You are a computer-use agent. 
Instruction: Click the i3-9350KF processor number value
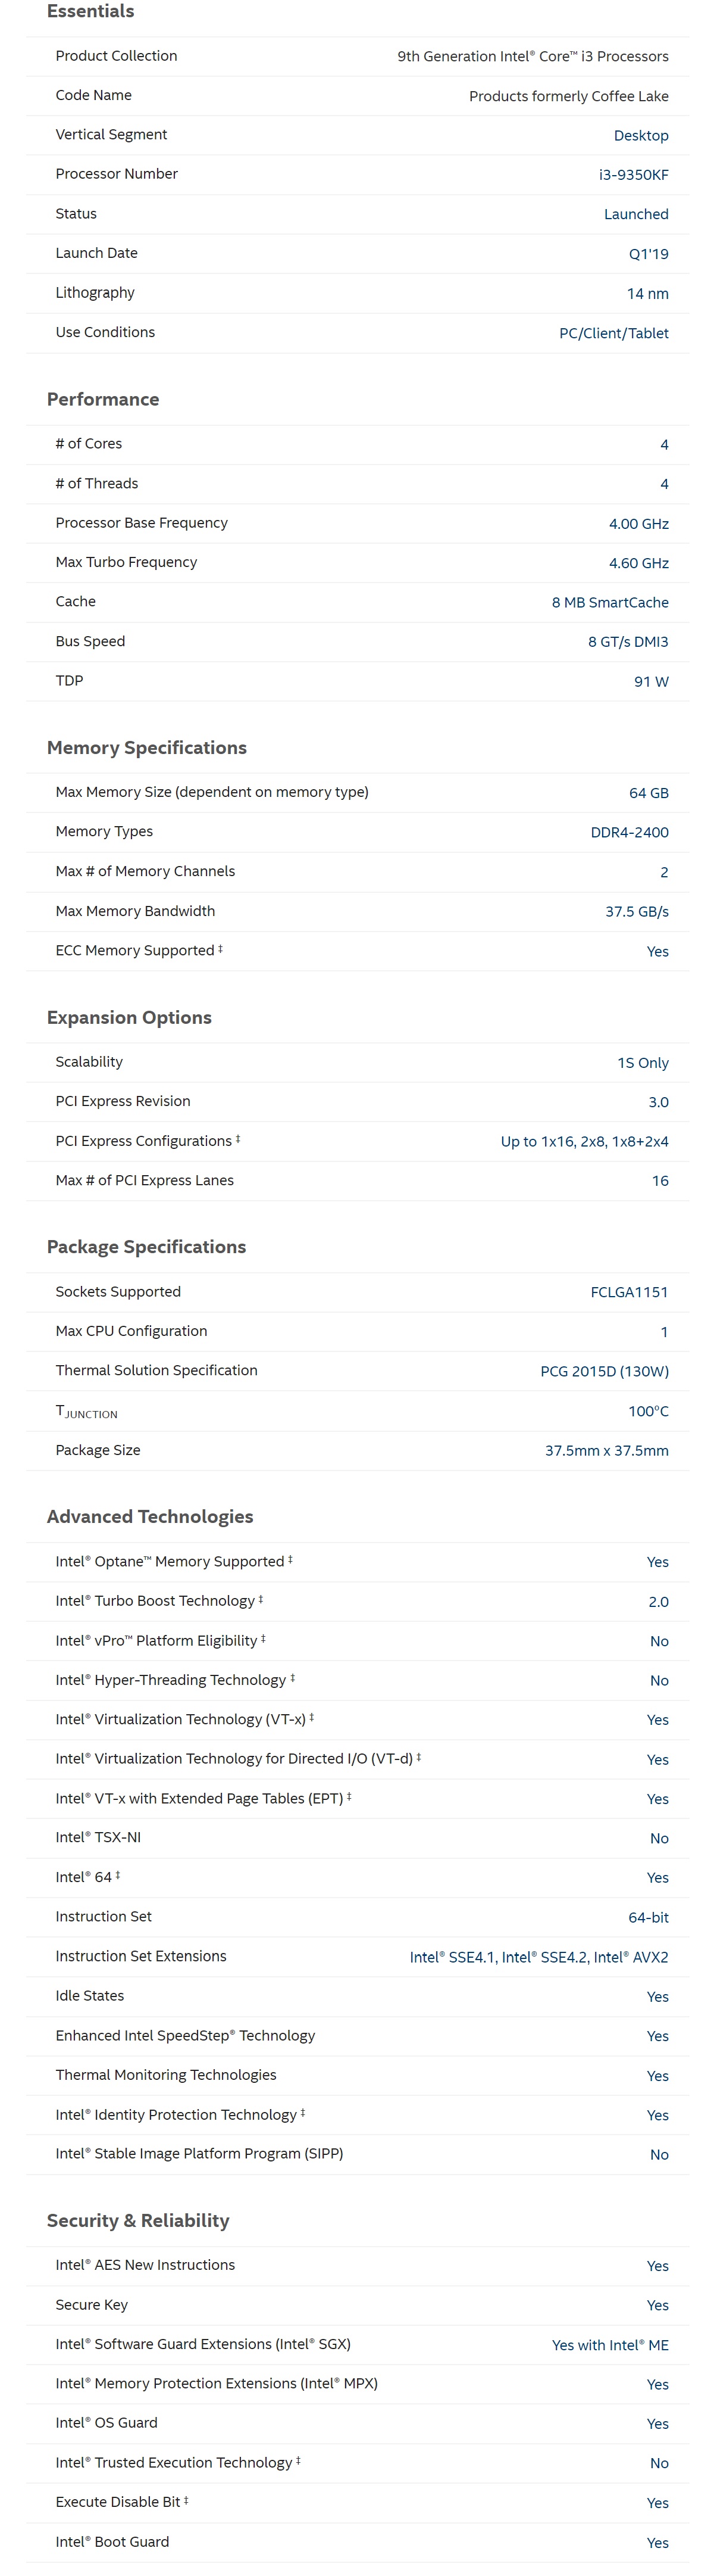click(633, 174)
